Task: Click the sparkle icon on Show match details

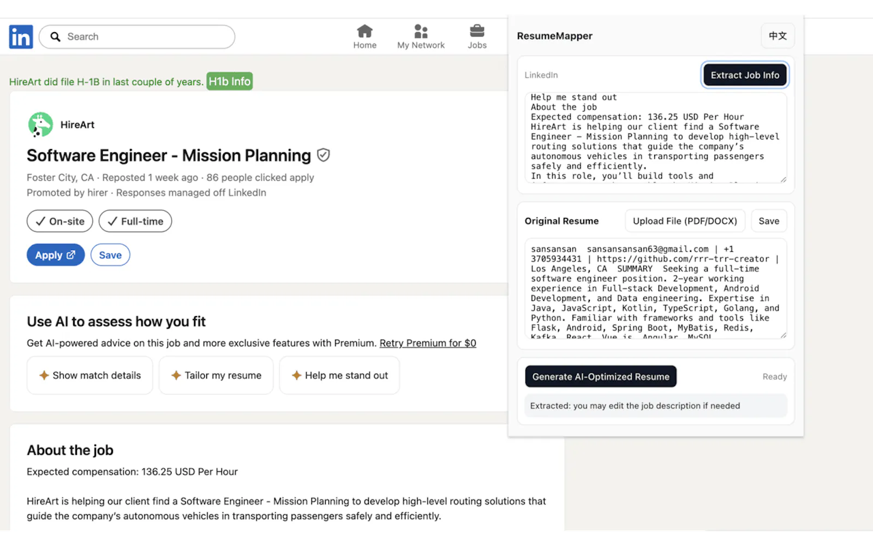Action: click(44, 375)
